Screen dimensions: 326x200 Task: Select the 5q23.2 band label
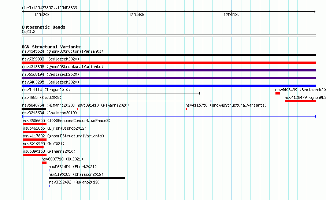point(29,32)
